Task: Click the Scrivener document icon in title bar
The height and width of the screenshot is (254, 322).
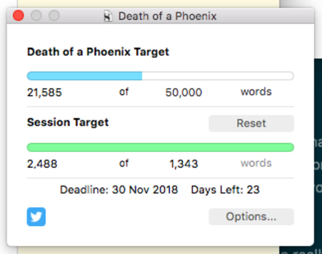Action: (x=108, y=16)
